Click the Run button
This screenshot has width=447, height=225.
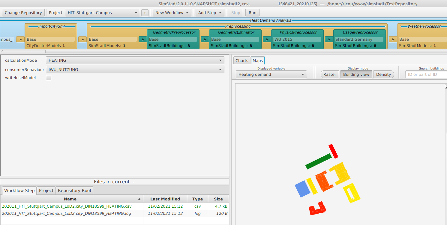coord(253,13)
